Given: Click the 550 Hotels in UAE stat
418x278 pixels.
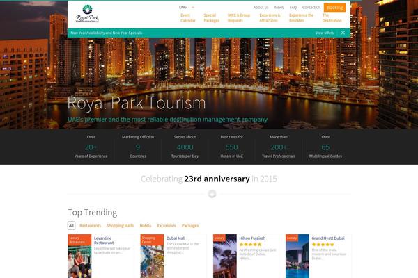Looking at the screenshot, I should [x=232, y=147].
